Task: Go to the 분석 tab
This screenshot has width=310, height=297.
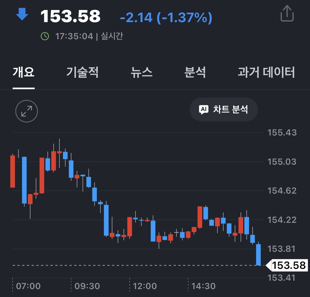Action: pos(195,72)
